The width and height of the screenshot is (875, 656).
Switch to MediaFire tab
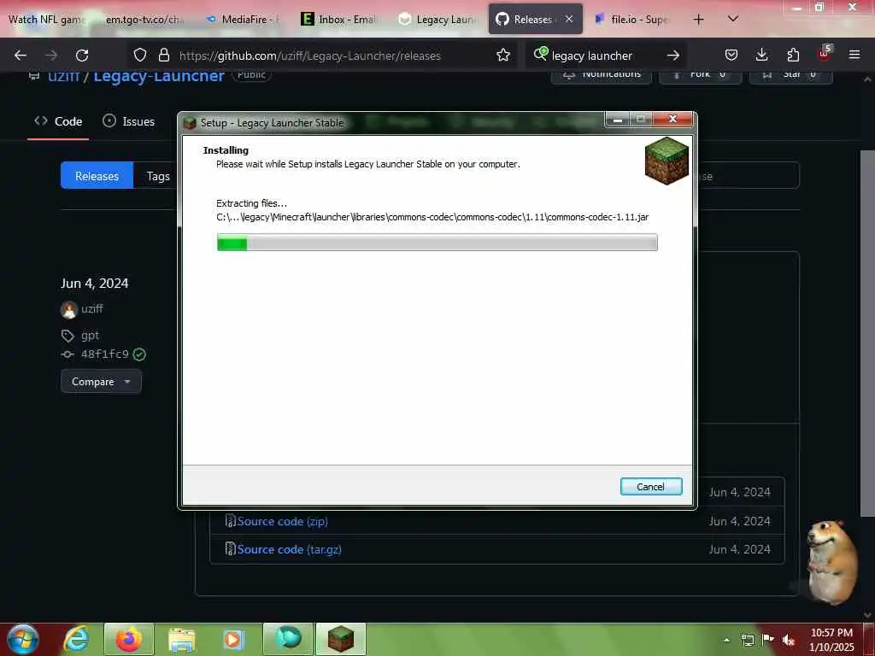click(243, 20)
